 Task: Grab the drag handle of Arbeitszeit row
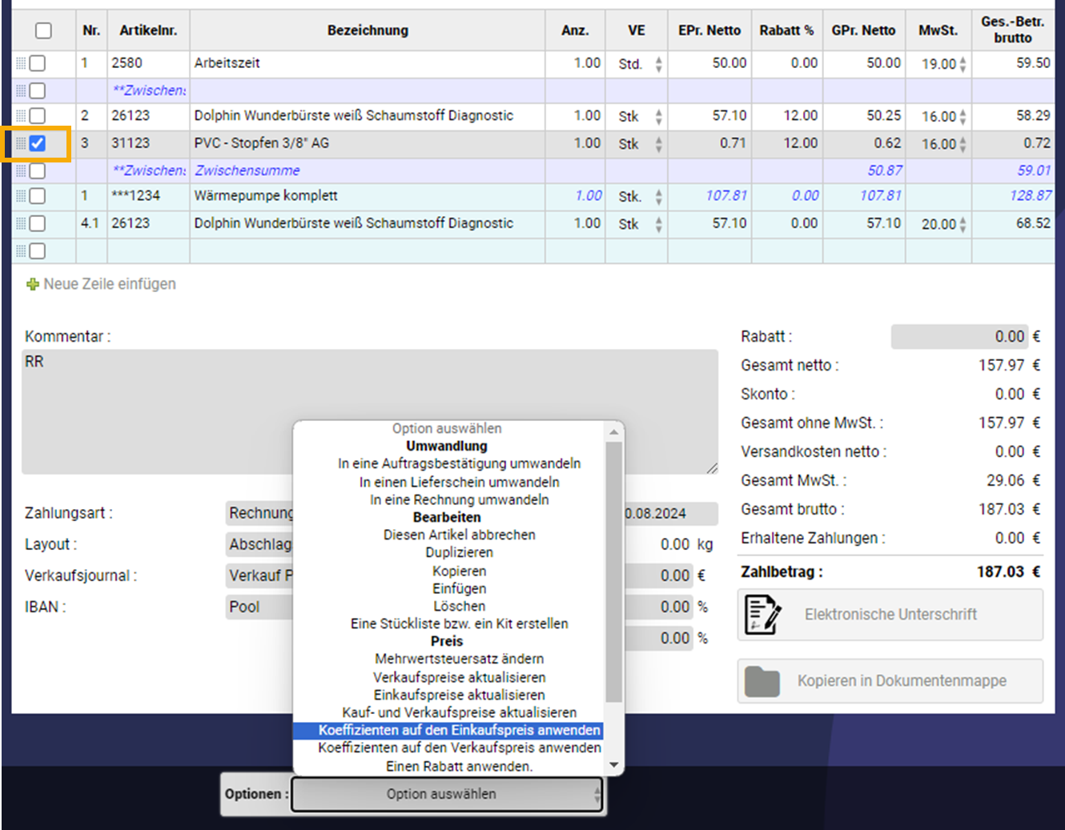[21, 63]
